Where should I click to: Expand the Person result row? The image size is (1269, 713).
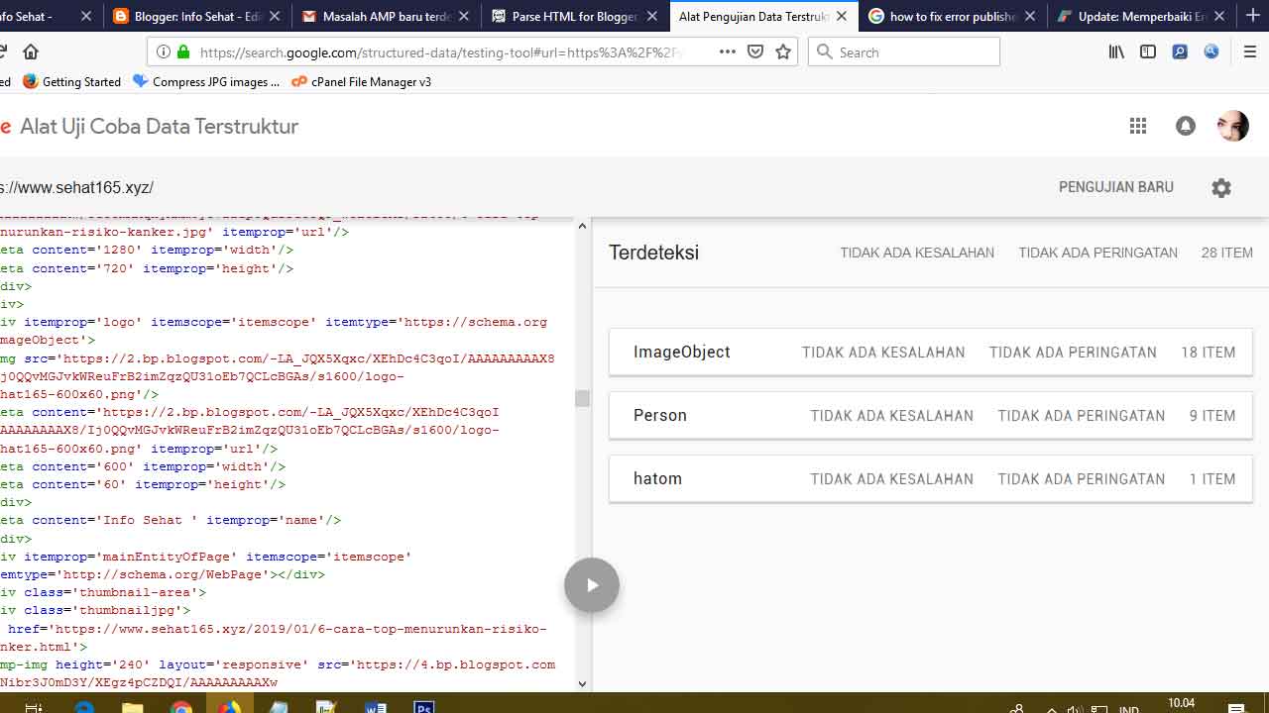tap(931, 415)
